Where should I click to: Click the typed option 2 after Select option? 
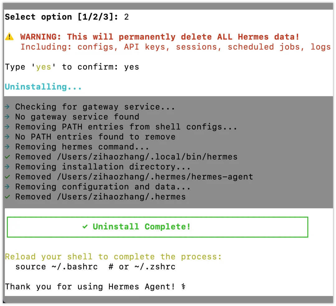(x=126, y=17)
